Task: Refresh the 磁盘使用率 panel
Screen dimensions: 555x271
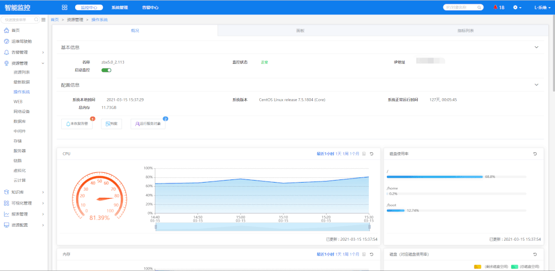Action: (x=535, y=154)
